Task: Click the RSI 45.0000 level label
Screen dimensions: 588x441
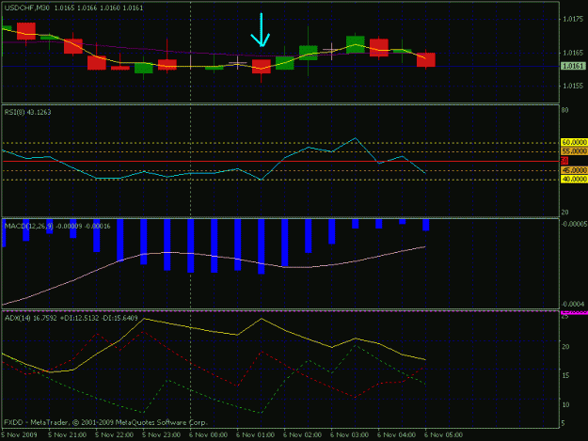Action: 574,170
